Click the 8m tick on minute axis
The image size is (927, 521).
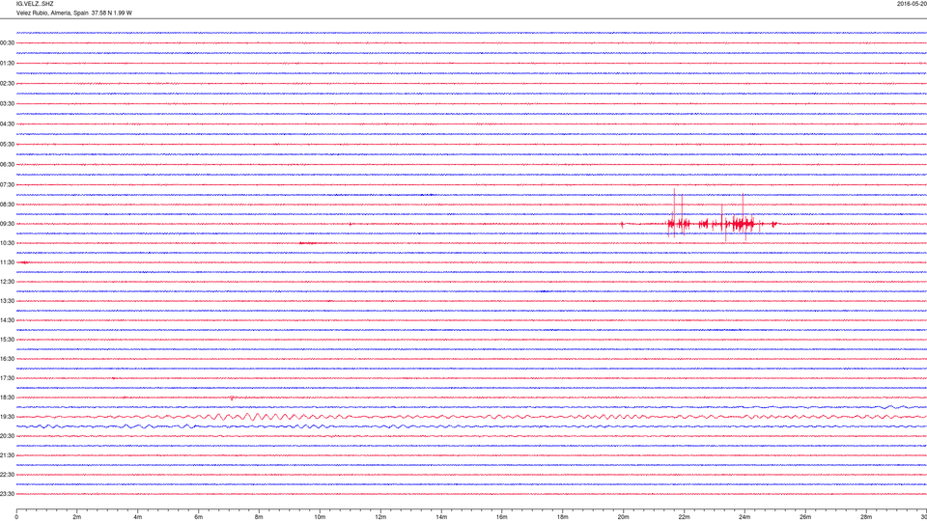[x=259, y=517]
